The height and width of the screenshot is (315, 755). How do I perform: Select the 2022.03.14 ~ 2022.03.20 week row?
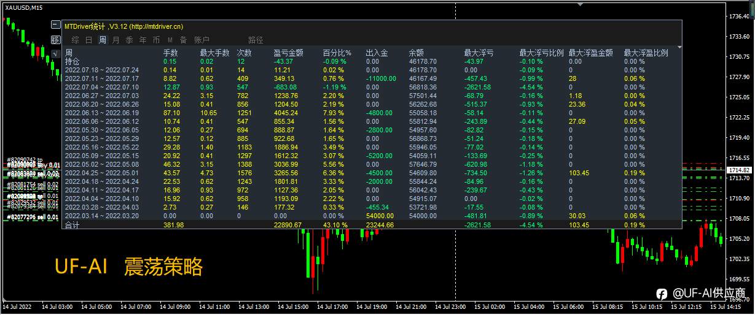102,216
